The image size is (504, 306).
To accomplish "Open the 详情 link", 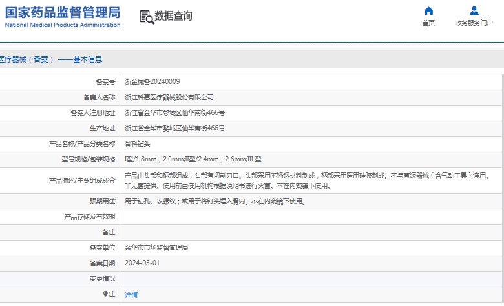I will (131, 294).
